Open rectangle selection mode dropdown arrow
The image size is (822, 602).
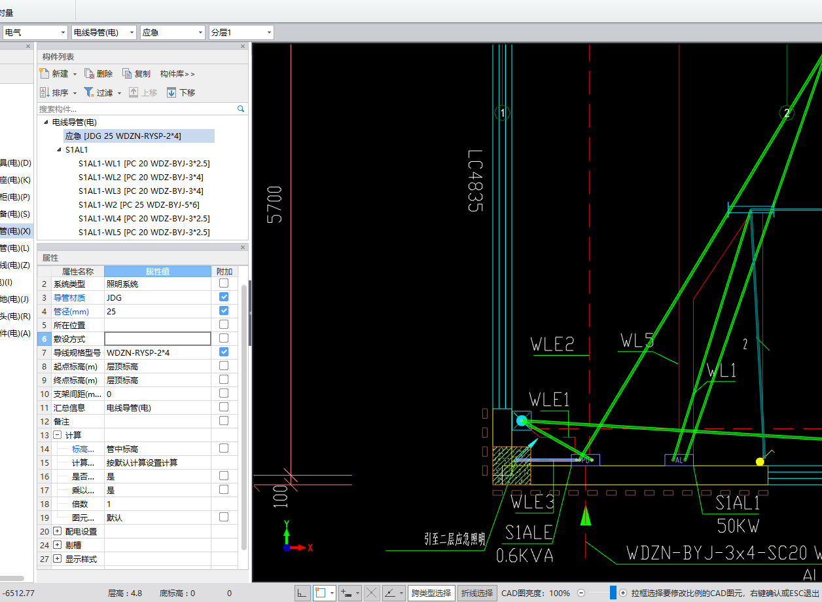click(332, 593)
